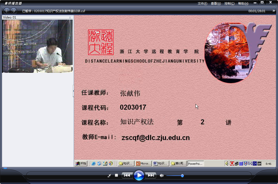The image size is (278, 184).
Task: Click the lecturer video thumbnail
Action: tap(37, 46)
